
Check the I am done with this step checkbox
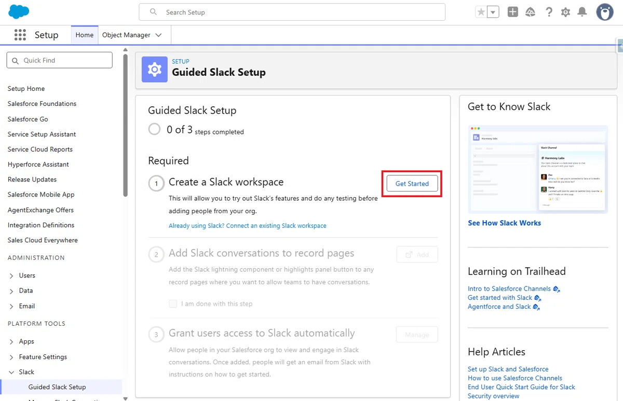[173, 303]
